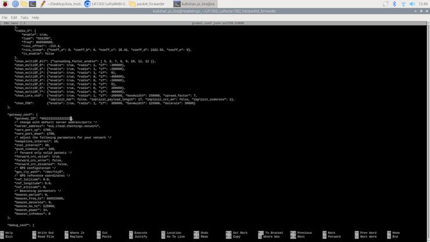430x242 pixels.
Task: Click the nano Where Is shortcut hint
Action: pos(74,233)
